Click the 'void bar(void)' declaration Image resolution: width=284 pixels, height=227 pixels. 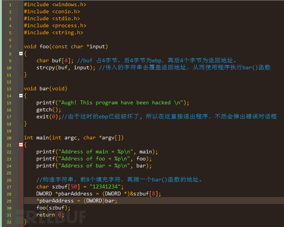click(46, 89)
